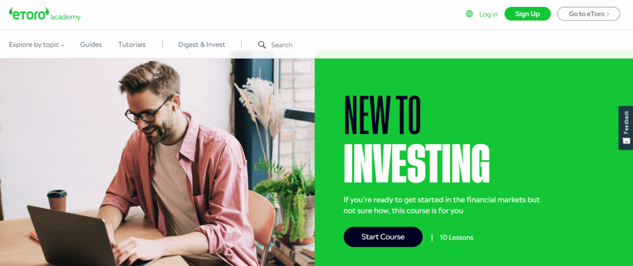Open the Feedback side tab
This screenshot has width=633, height=266.
click(x=626, y=128)
